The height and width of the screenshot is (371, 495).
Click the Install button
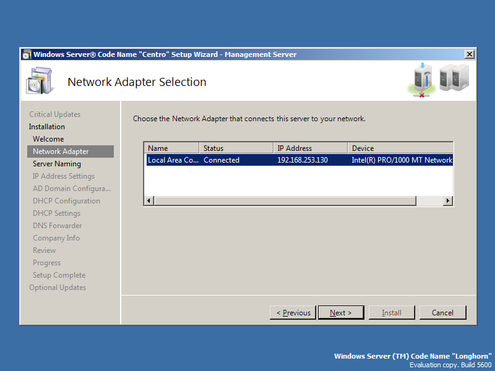pos(392,313)
